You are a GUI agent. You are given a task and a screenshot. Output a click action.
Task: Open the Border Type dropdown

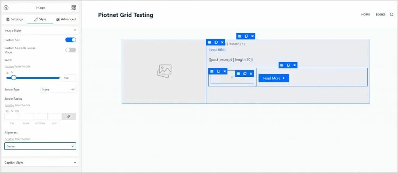click(58, 90)
